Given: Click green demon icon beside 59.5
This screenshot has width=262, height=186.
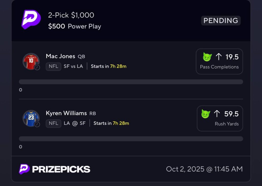Looking at the screenshot, I should pyautogui.click(x=206, y=114).
